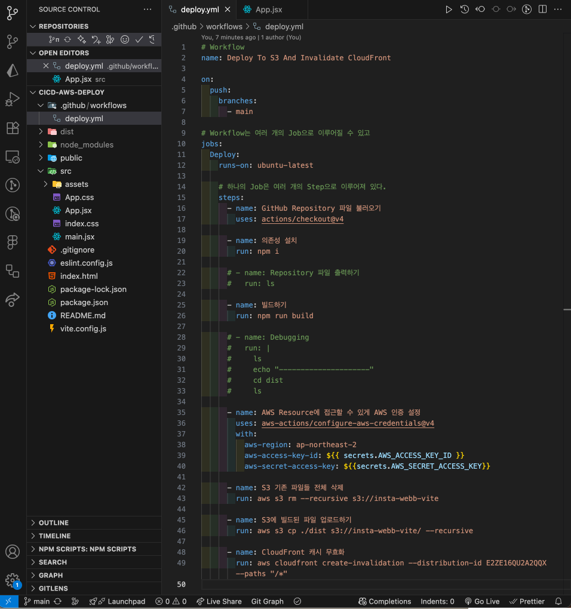Open the Run and Debug view
The image size is (571, 609).
pos(13,99)
